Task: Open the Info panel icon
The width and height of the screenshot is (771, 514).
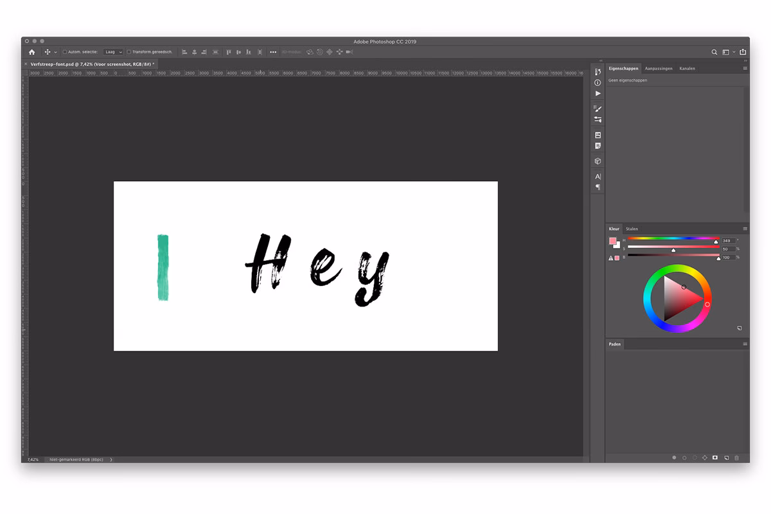Action: [598, 83]
